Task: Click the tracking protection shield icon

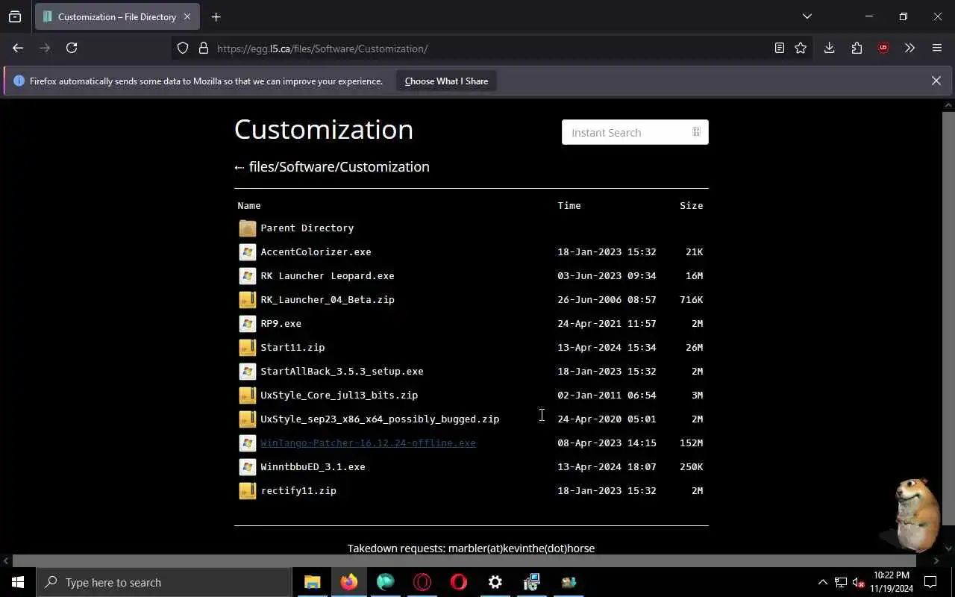Action: [183, 49]
